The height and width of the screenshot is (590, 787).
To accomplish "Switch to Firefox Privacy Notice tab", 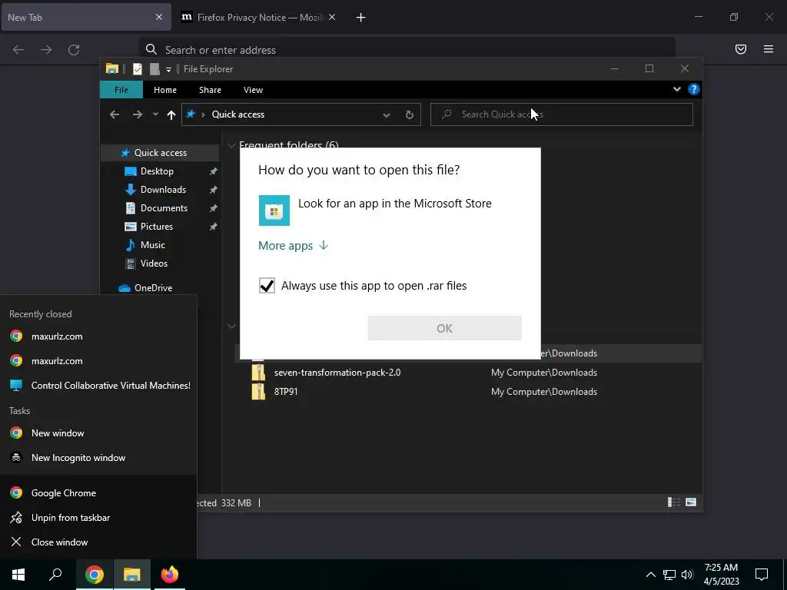I will click(x=258, y=17).
